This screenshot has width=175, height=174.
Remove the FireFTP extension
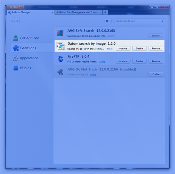click(x=156, y=61)
